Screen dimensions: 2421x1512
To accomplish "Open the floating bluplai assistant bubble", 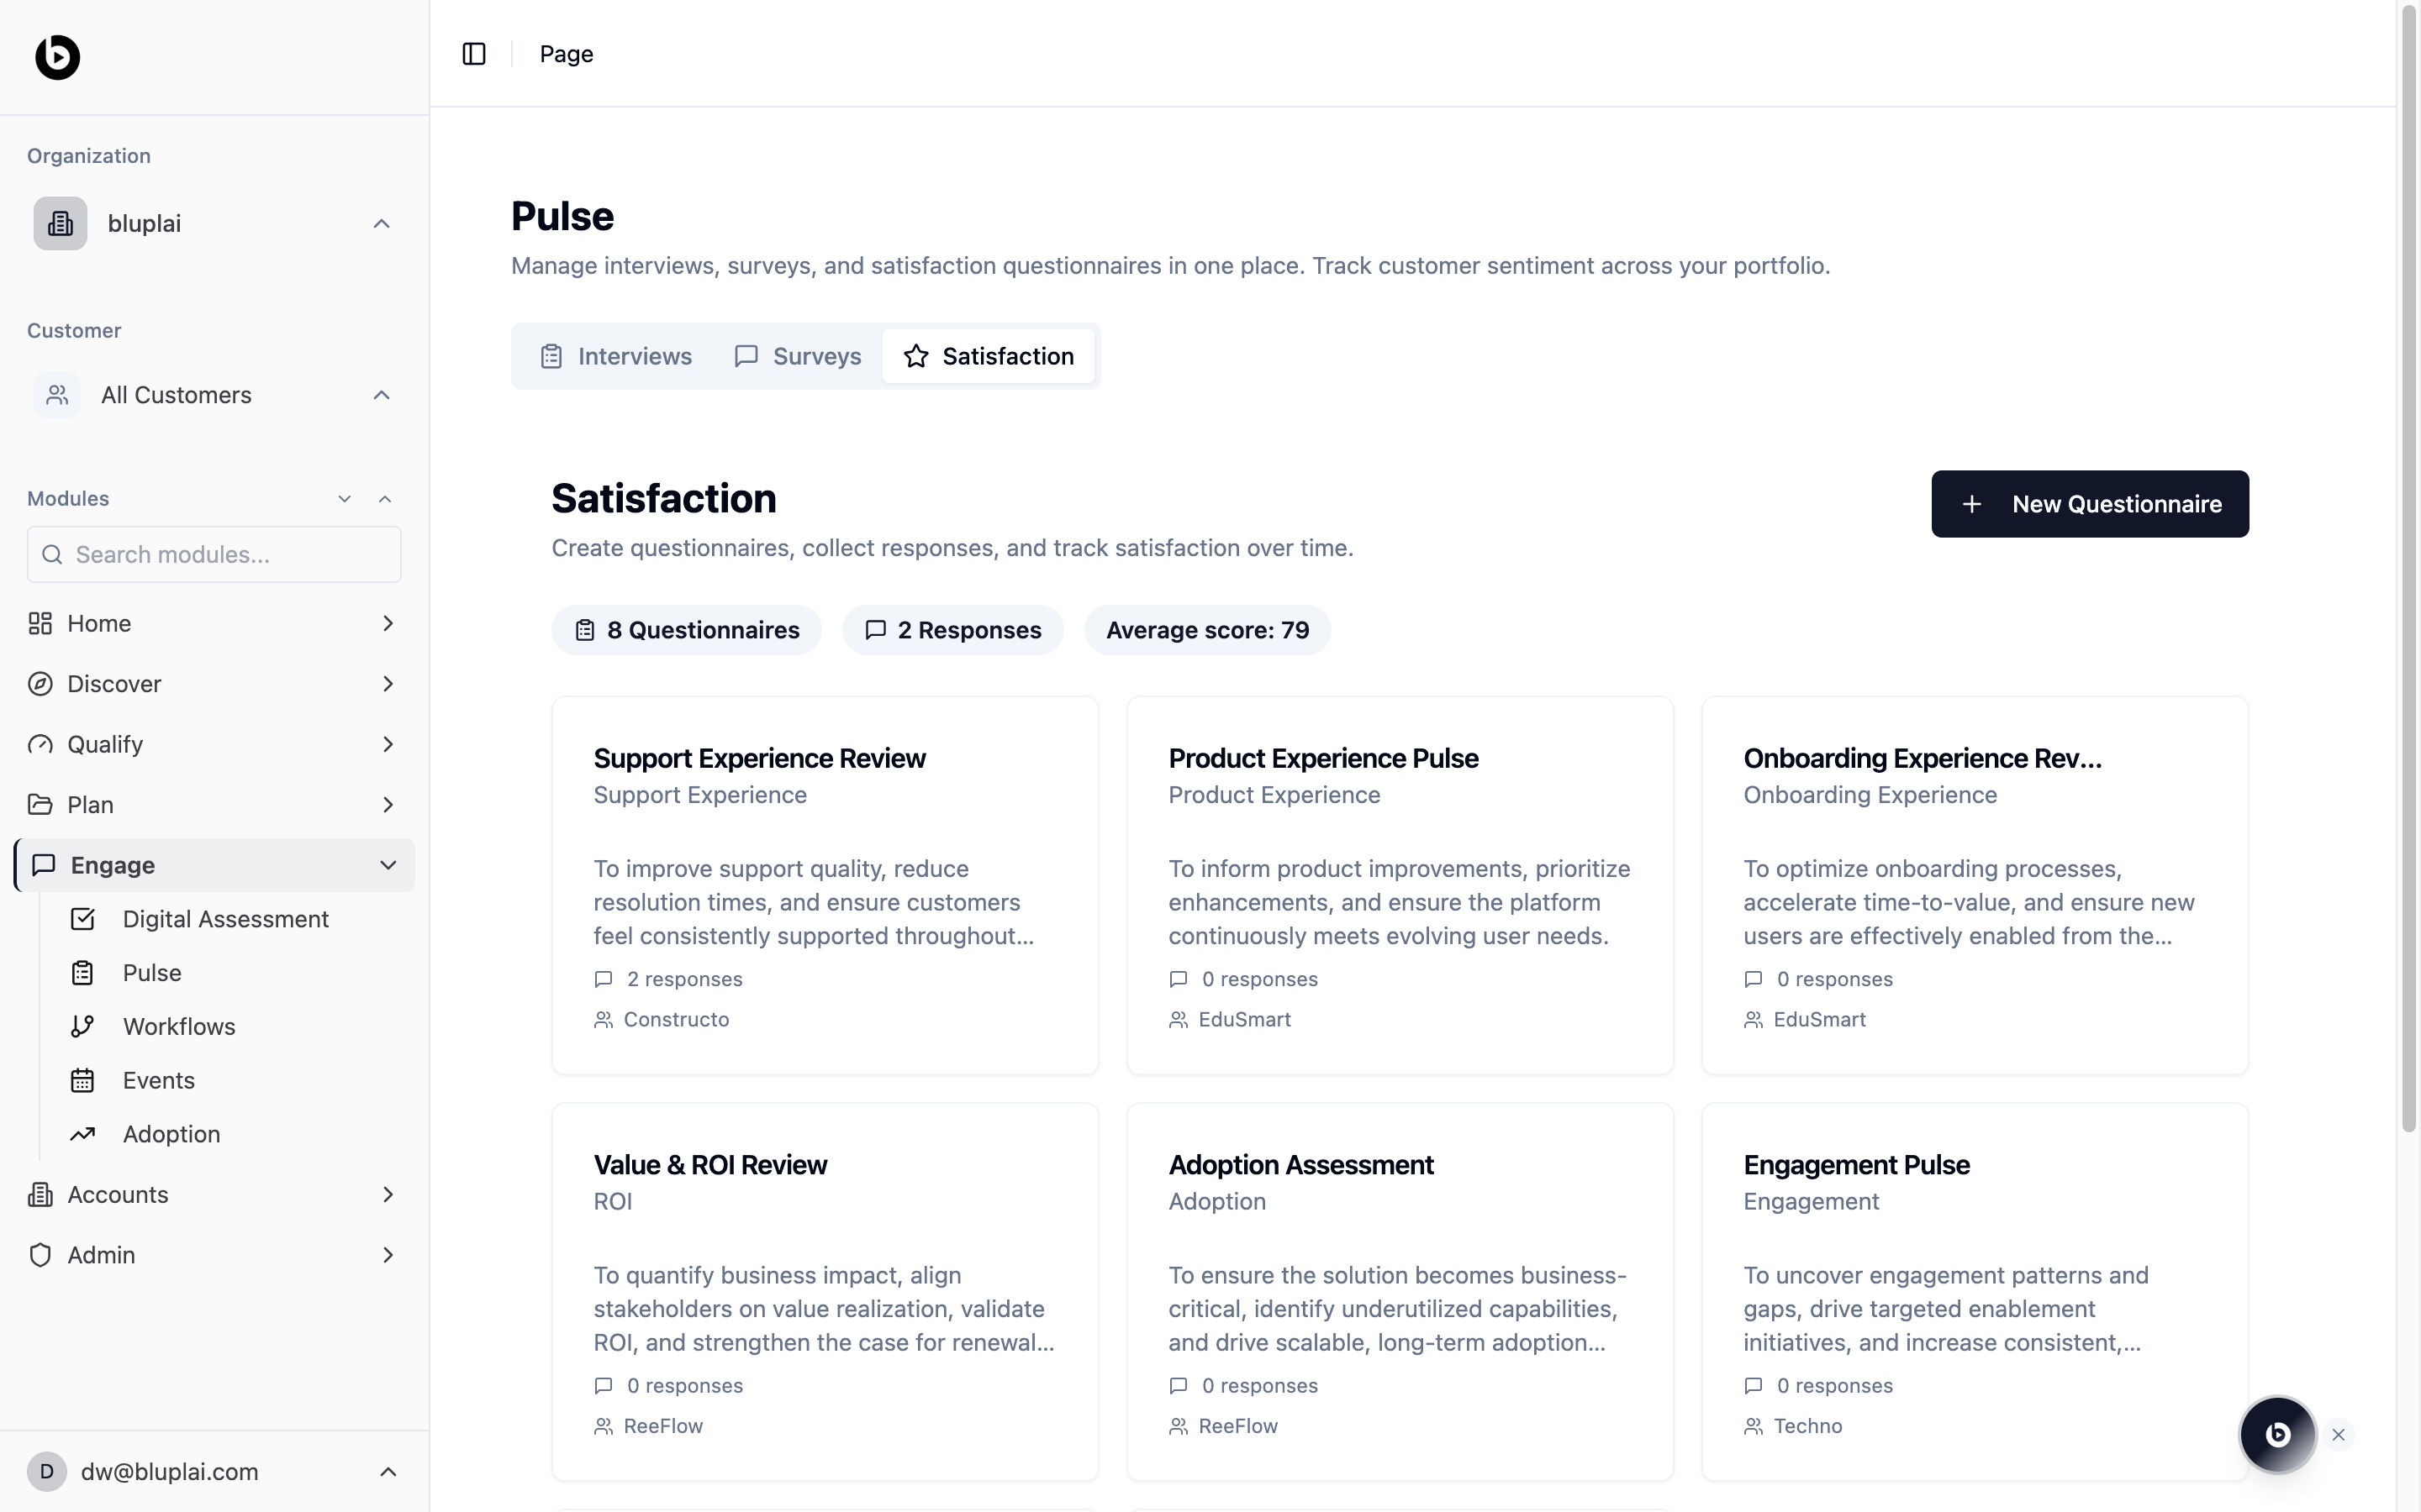I will (x=2277, y=1434).
